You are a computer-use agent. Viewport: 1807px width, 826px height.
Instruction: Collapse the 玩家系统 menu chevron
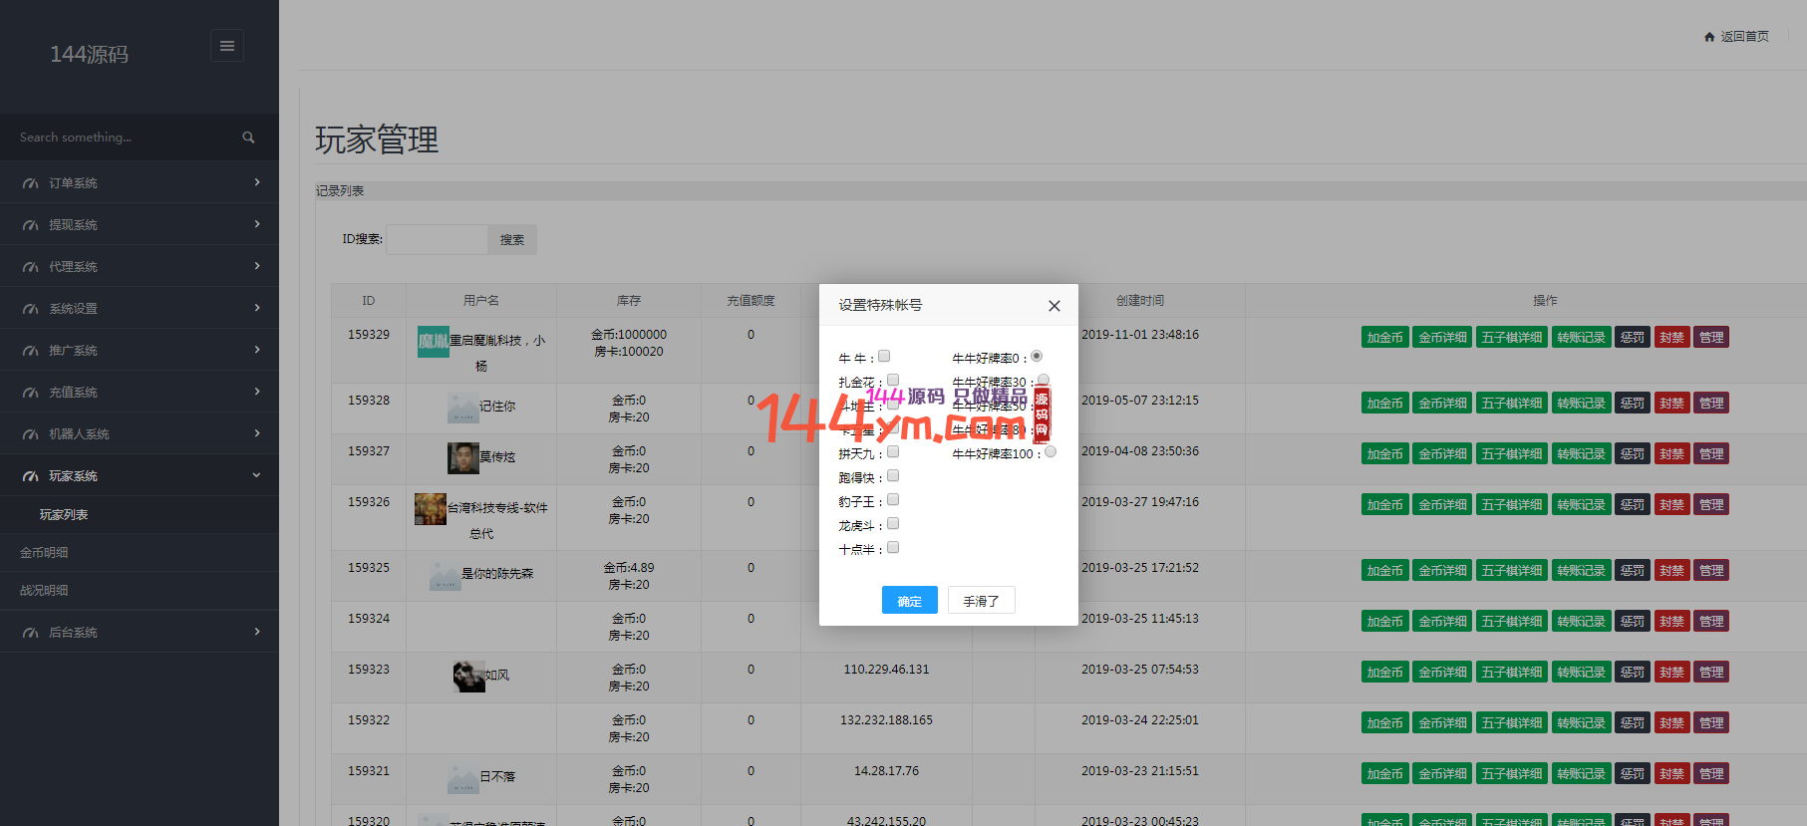pyautogui.click(x=257, y=475)
